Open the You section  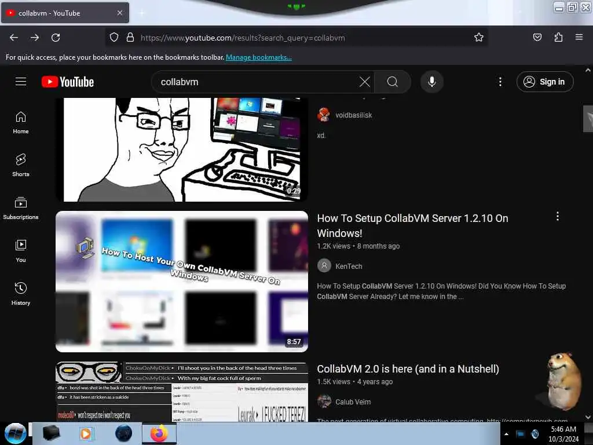point(21,251)
